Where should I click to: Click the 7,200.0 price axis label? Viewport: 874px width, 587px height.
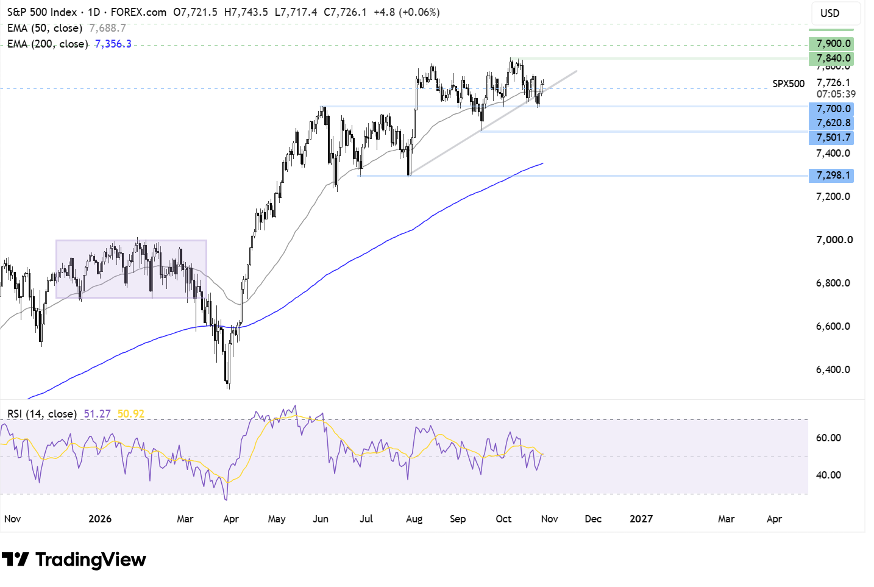pyautogui.click(x=833, y=196)
